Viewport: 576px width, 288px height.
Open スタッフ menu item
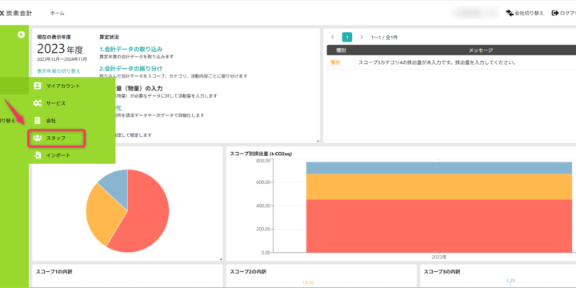coord(57,138)
